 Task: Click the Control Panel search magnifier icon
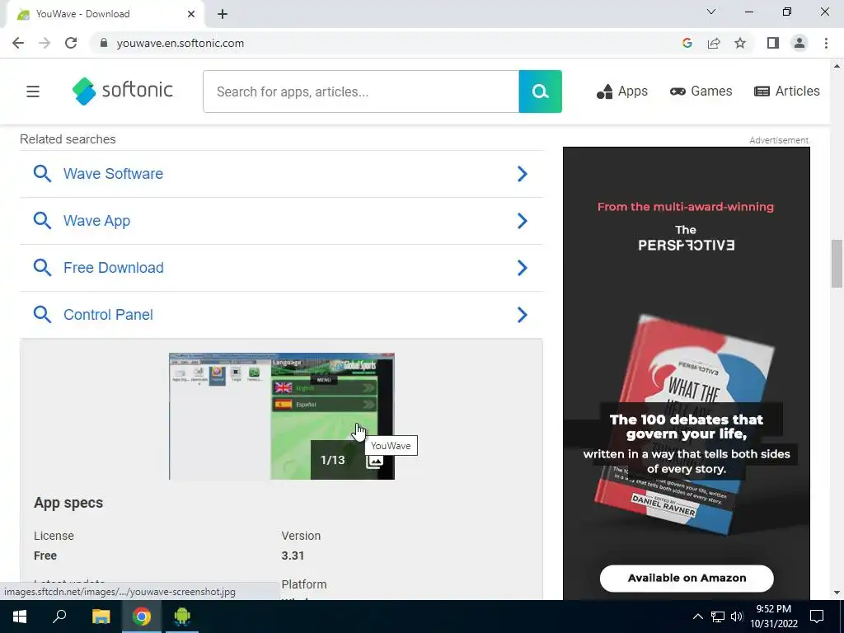[42, 314]
